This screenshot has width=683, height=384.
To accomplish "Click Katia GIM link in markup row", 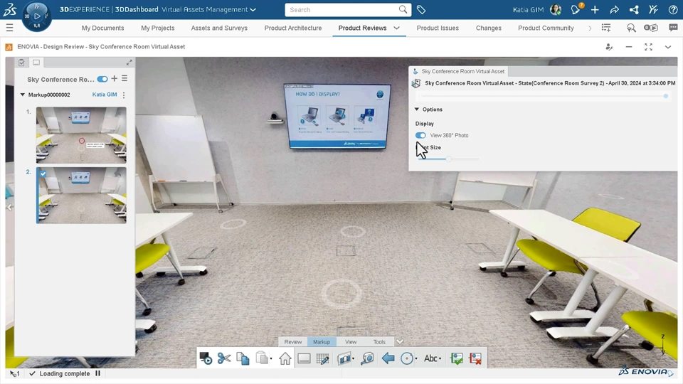I will (105, 95).
